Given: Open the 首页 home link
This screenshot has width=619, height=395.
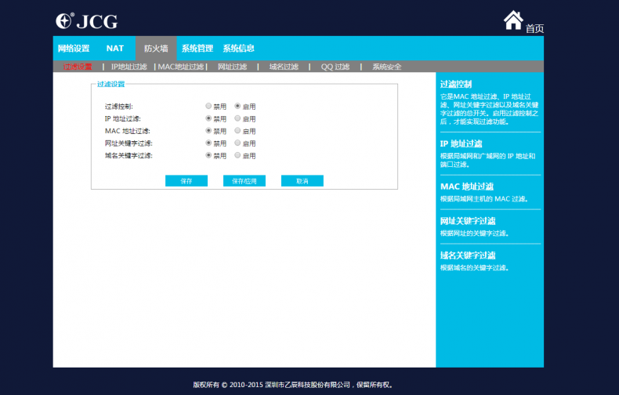Looking at the screenshot, I should pos(534,28).
